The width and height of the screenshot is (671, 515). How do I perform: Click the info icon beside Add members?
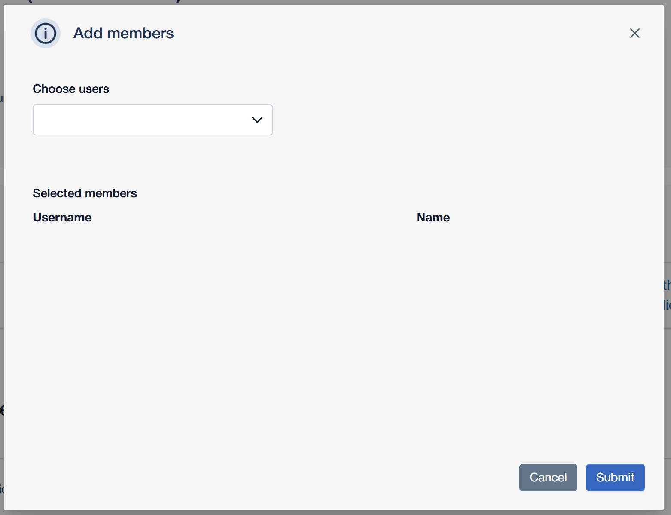(46, 33)
